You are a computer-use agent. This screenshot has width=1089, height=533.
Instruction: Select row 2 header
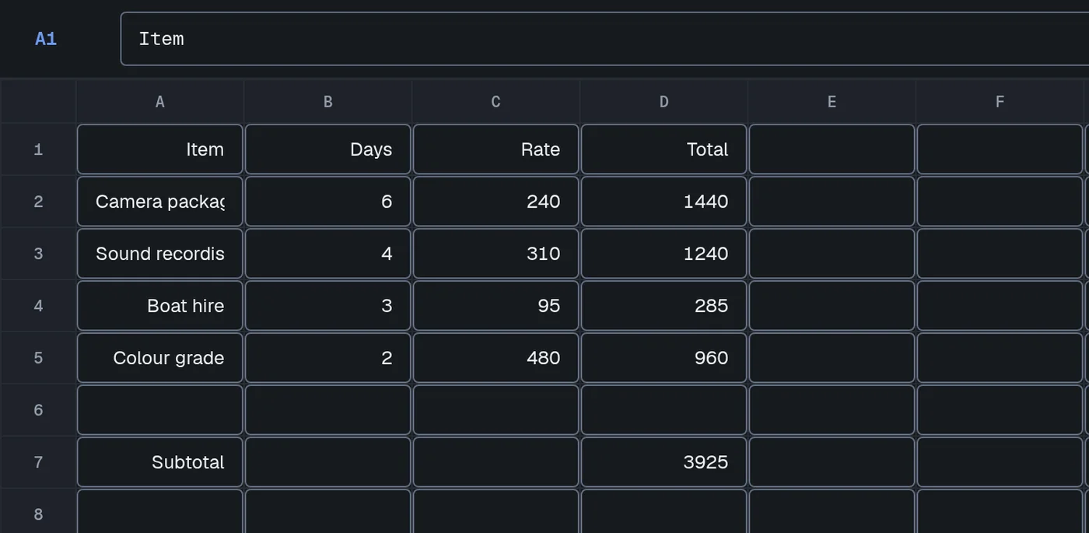click(38, 202)
